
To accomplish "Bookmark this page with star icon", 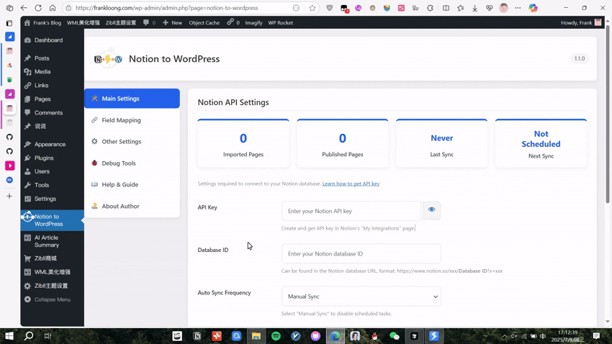I will pyautogui.click(x=312, y=8).
